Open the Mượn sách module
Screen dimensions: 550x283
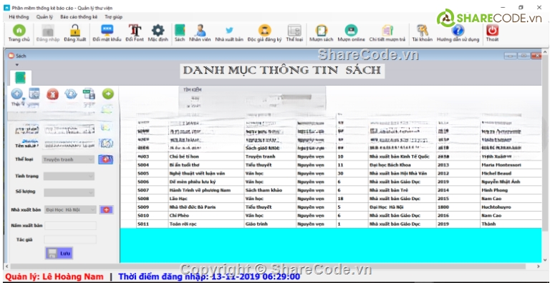point(322,34)
